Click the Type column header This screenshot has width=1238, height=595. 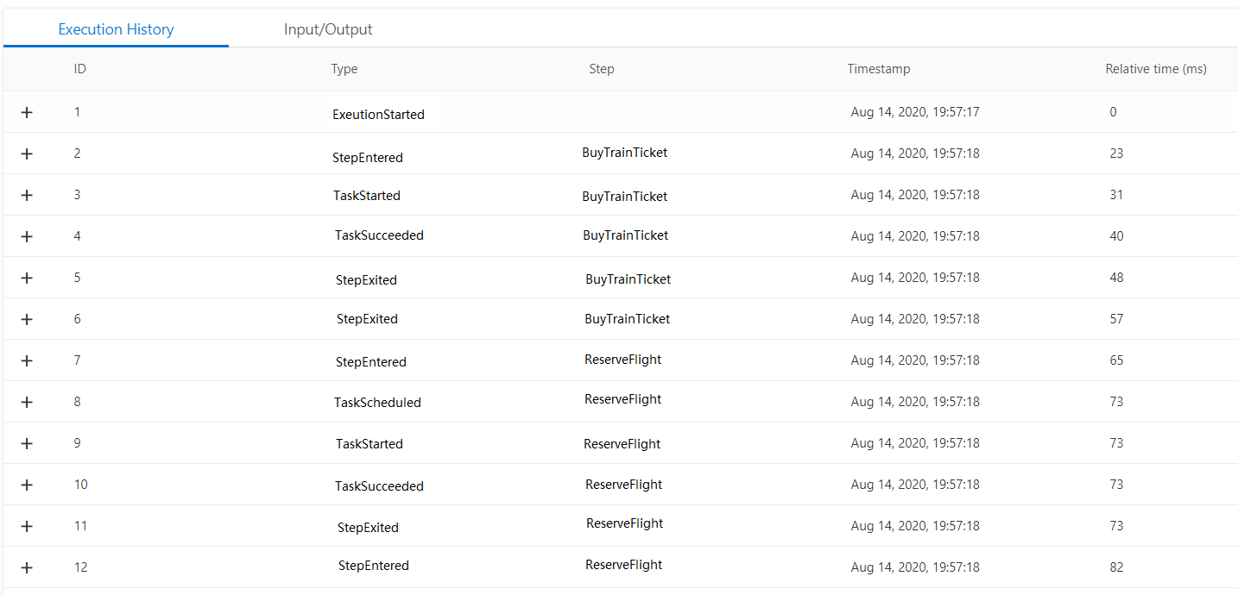point(344,68)
